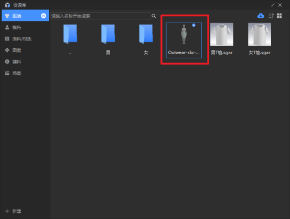Click the search magnifier icon
Viewport: 290px width, 219px height.
coord(154,16)
